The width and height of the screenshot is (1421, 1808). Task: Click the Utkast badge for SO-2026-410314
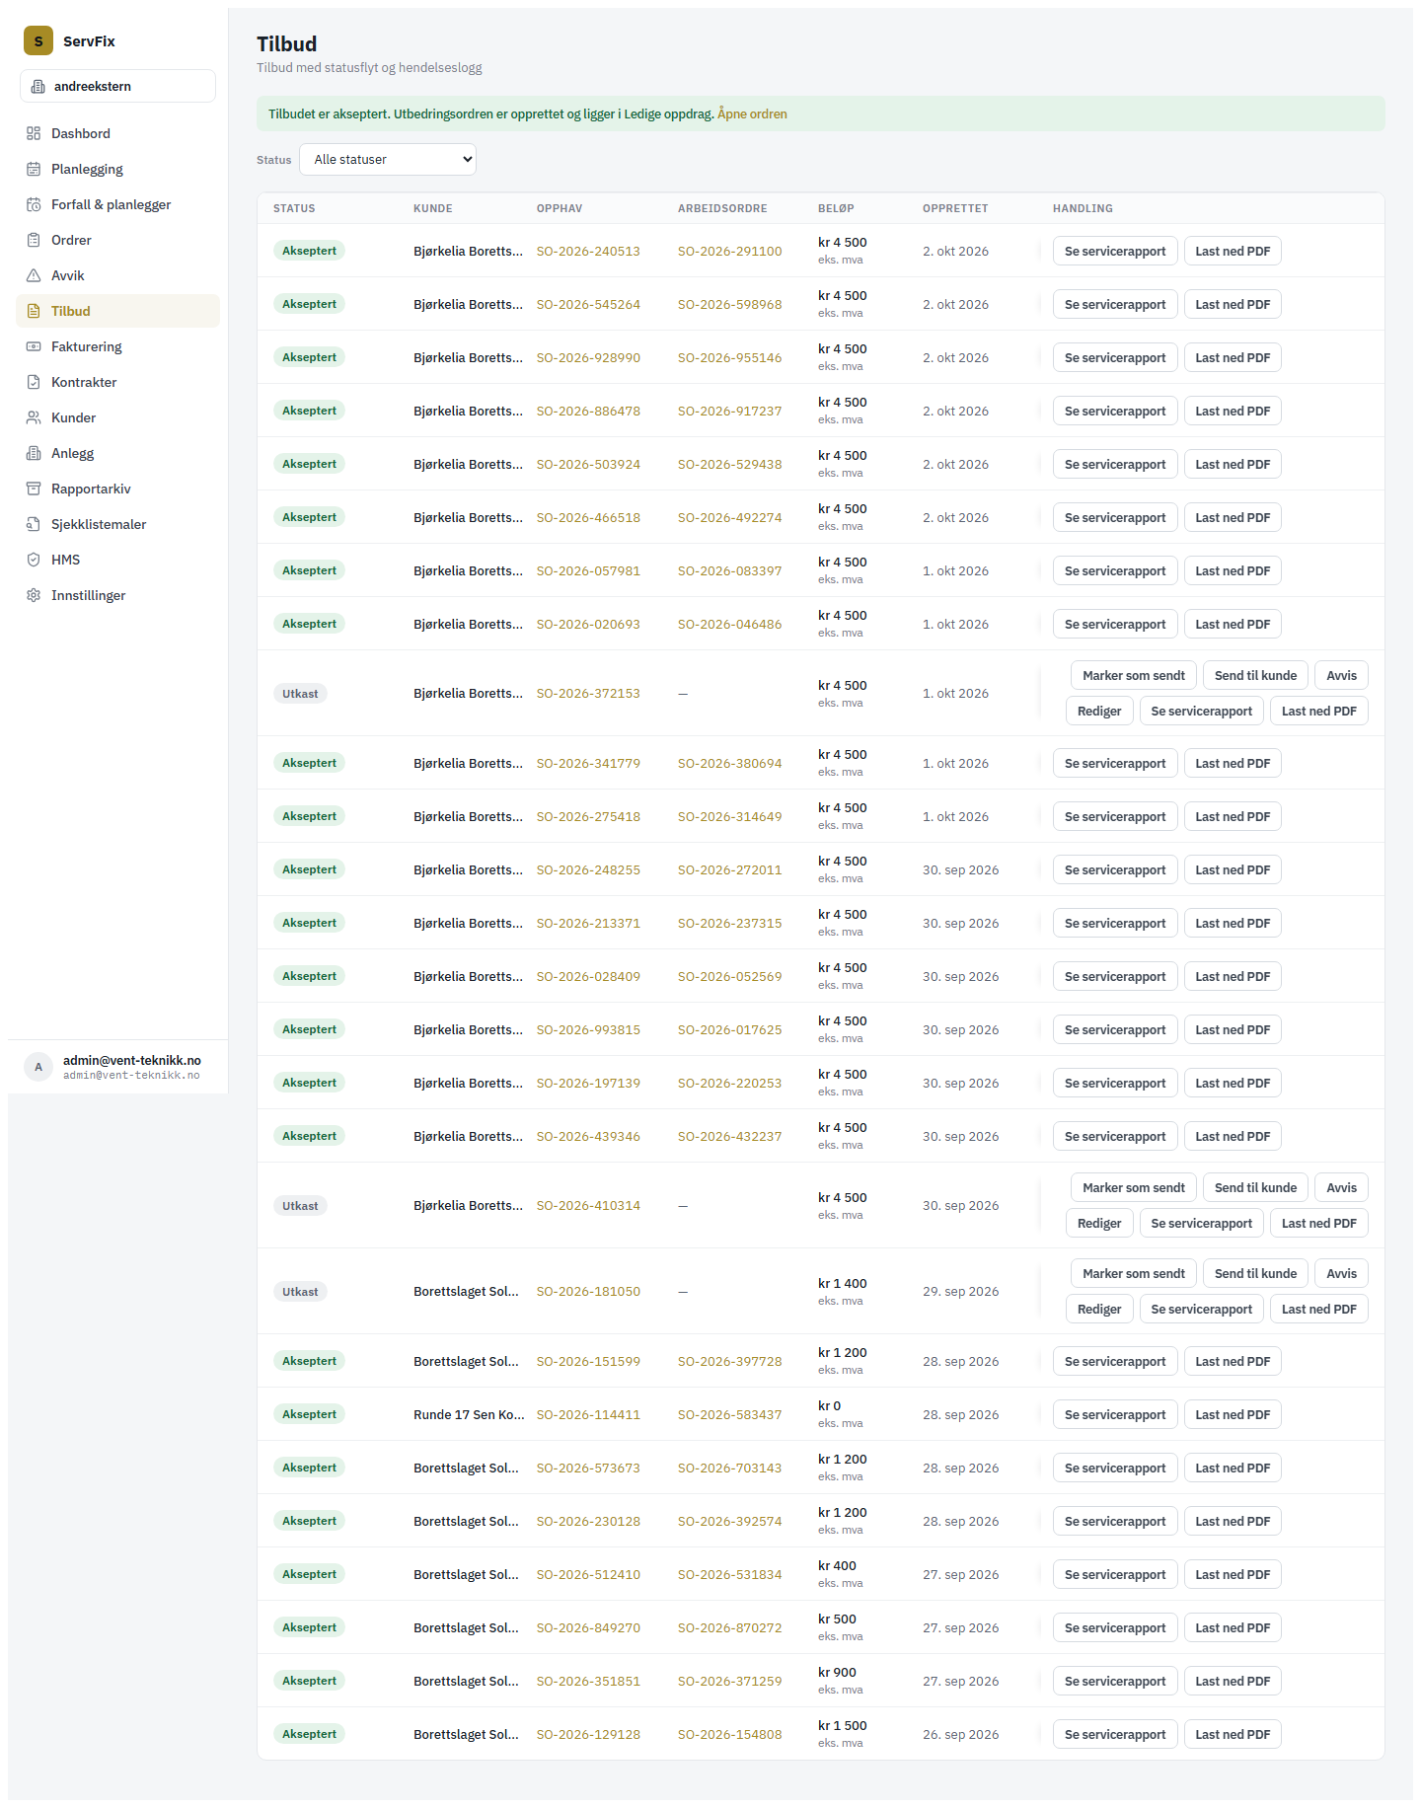click(300, 1206)
